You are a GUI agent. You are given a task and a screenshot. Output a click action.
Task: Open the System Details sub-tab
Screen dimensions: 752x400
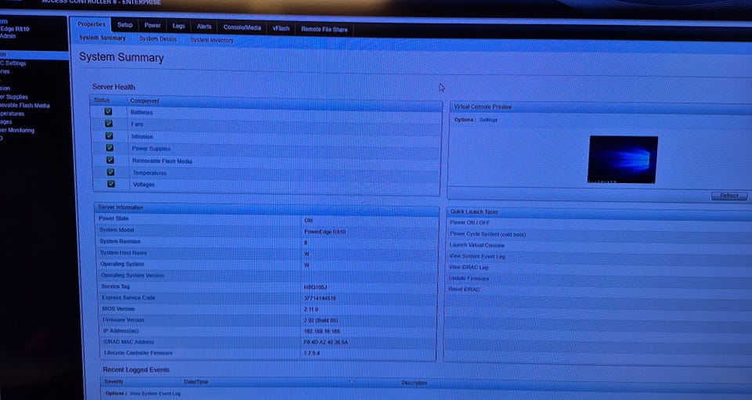coord(157,39)
